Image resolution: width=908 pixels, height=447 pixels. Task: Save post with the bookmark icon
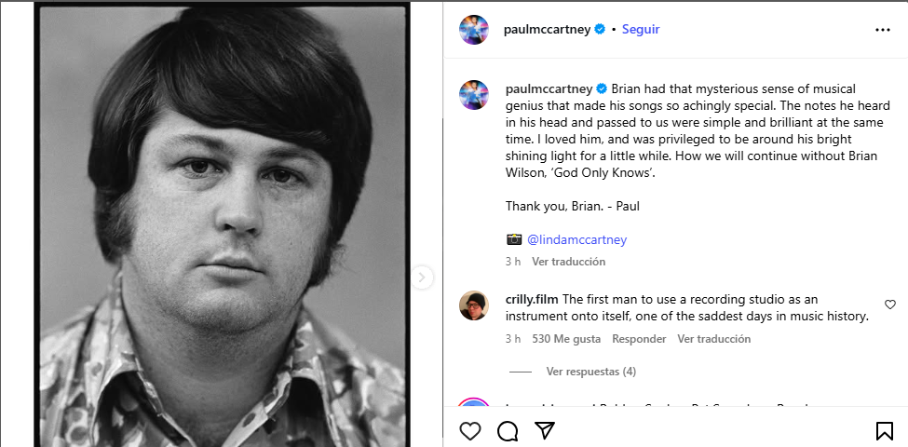point(884,431)
